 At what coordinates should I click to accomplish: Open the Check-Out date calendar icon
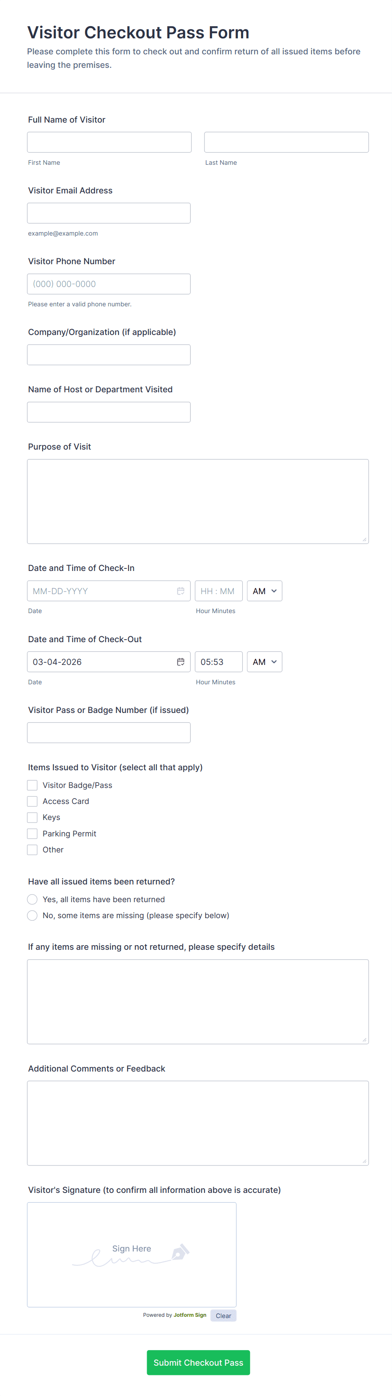(180, 662)
